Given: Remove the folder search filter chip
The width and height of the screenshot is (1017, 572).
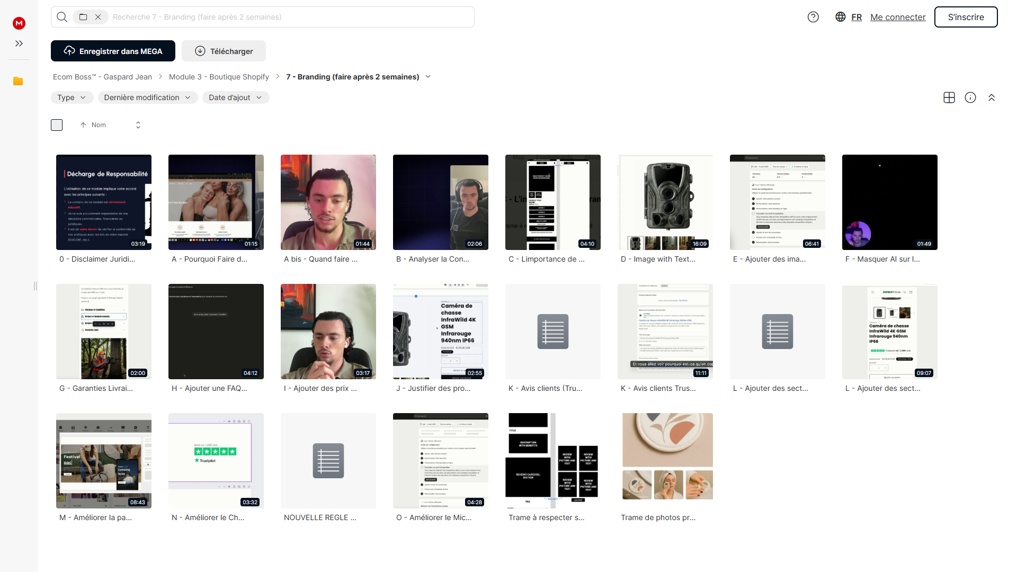Looking at the screenshot, I should click(98, 17).
